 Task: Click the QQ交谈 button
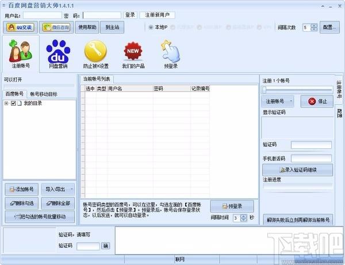[20, 27]
